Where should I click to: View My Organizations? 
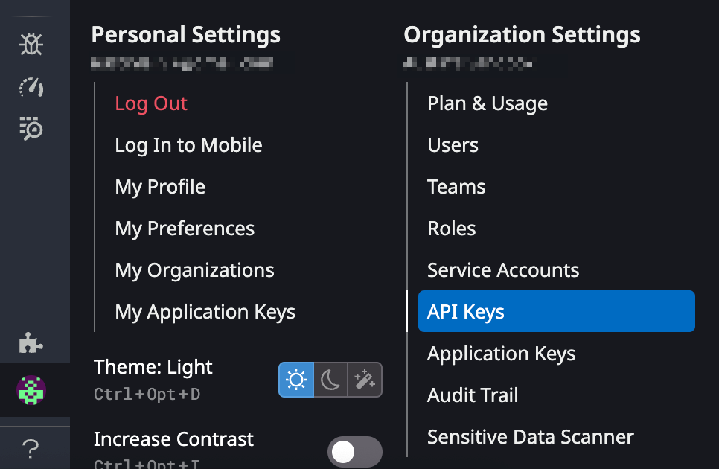(x=194, y=270)
